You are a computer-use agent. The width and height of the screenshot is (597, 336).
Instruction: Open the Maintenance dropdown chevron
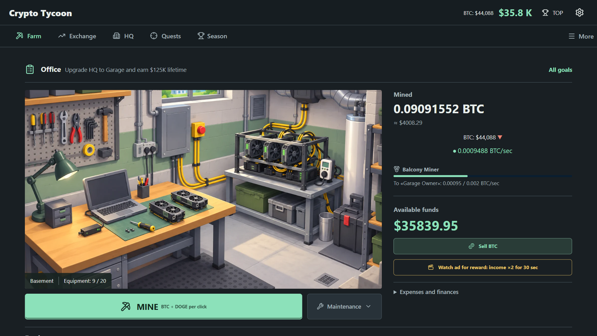coord(368,306)
